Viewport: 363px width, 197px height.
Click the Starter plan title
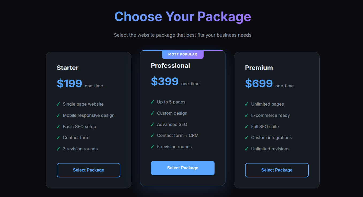(x=67, y=68)
